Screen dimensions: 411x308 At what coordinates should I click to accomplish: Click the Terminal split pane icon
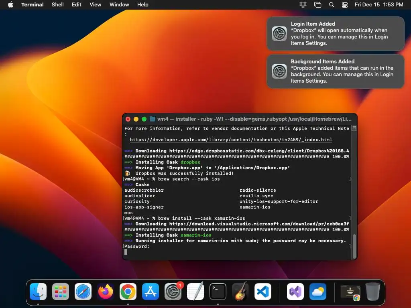[354, 128]
